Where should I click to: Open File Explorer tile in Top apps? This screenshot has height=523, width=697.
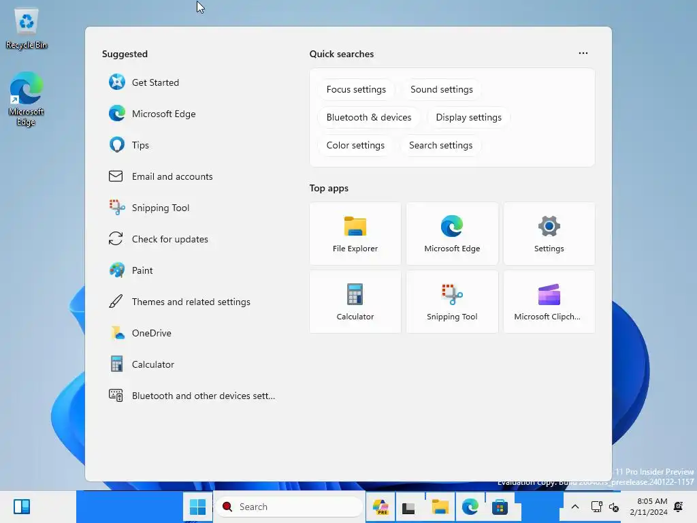click(355, 234)
